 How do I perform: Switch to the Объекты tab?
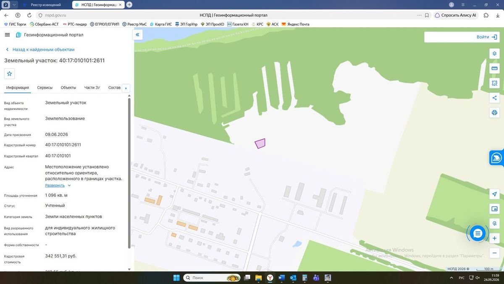pos(68,88)
